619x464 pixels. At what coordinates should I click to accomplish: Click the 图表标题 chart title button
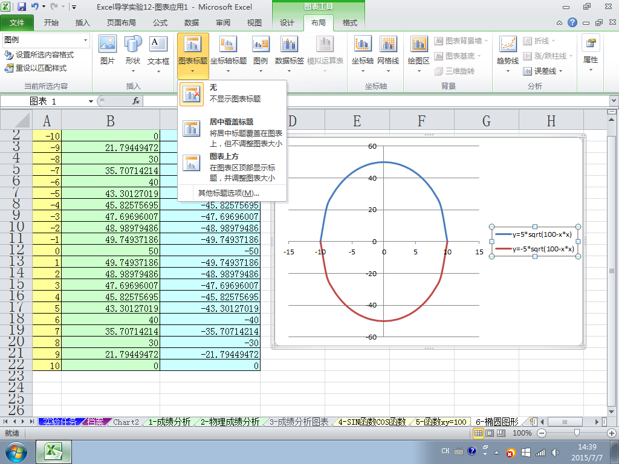pyautogui.click(x=193, y=55)
